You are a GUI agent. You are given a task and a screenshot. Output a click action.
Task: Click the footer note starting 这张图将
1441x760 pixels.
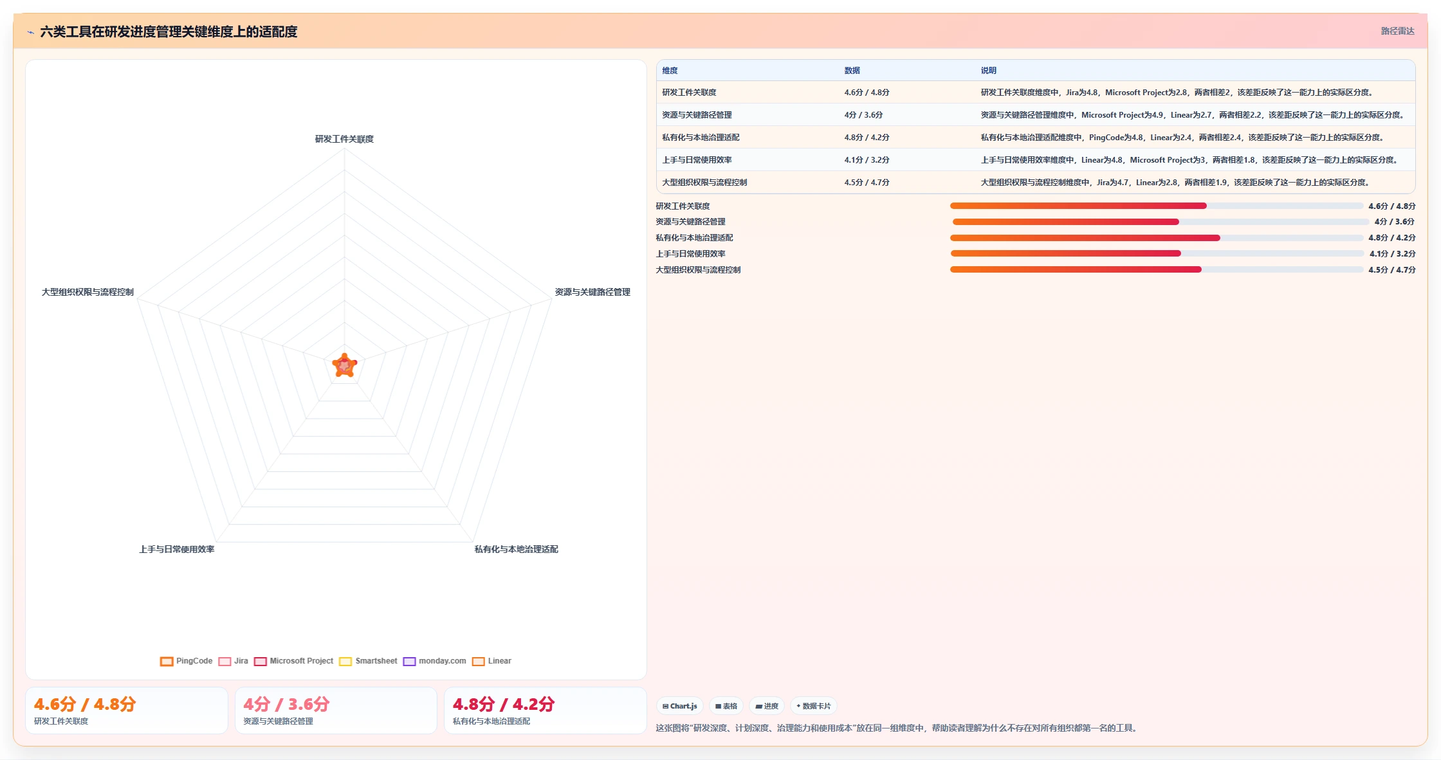tap(898, 728)
